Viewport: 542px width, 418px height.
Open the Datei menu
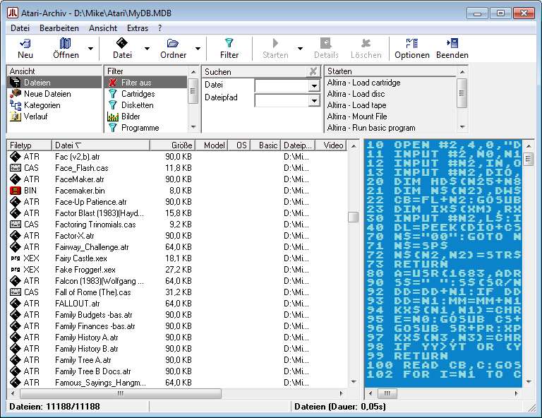pos(20,28)
